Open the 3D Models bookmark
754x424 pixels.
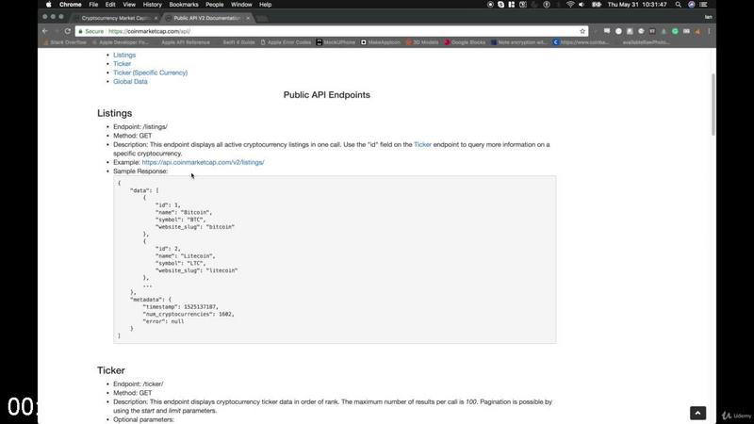point(422,42)
